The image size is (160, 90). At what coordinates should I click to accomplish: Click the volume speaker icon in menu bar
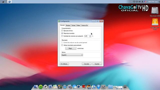click(x=139, y=2)
